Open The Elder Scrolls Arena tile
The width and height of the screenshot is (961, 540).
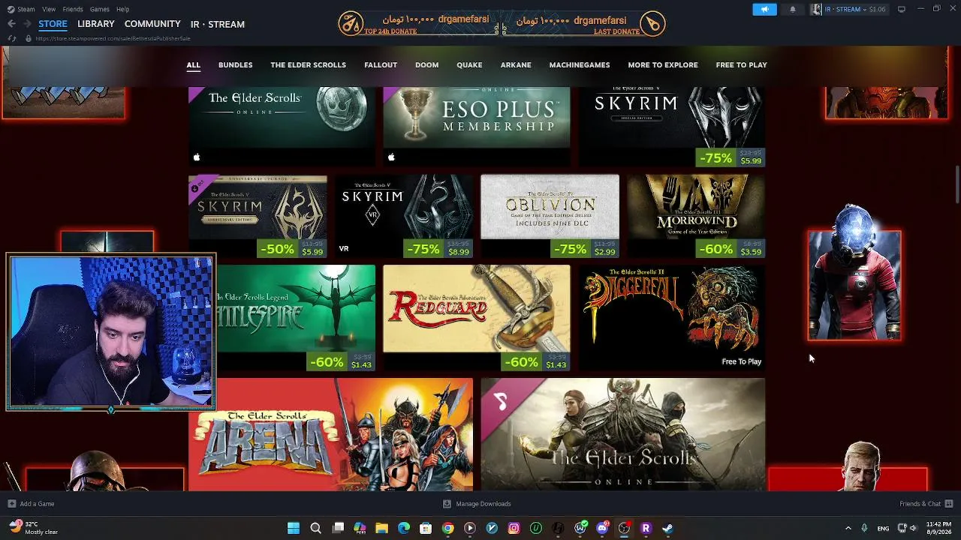(x=331, y=435)
